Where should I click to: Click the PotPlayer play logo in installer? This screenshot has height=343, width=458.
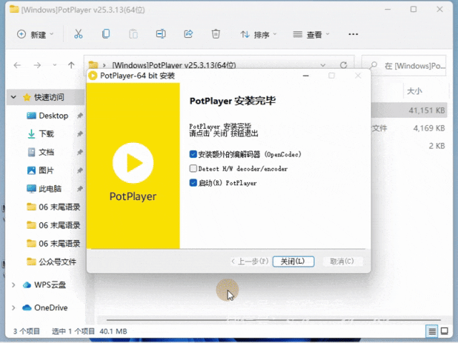tap(133, 163)
